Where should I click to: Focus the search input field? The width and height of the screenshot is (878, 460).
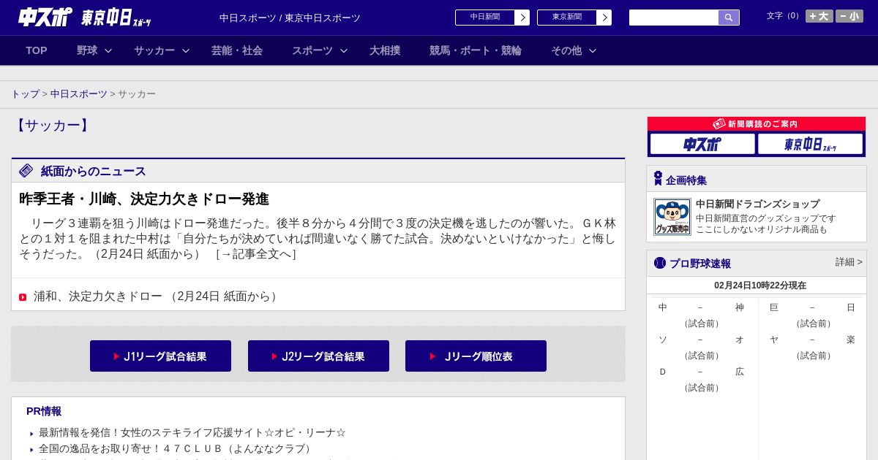pyautogui.click(x=674, y=18)
